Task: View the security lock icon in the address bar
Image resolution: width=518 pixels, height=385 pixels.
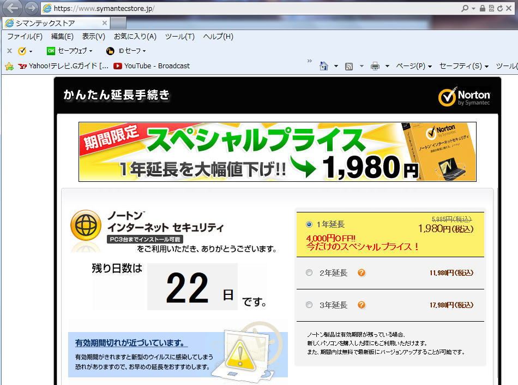Action: coord(483,8)
